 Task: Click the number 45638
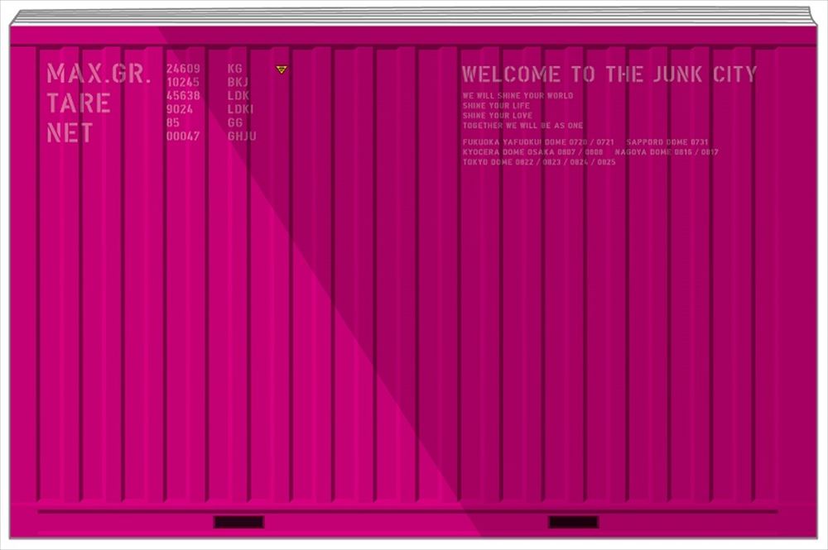coord(183,95)
